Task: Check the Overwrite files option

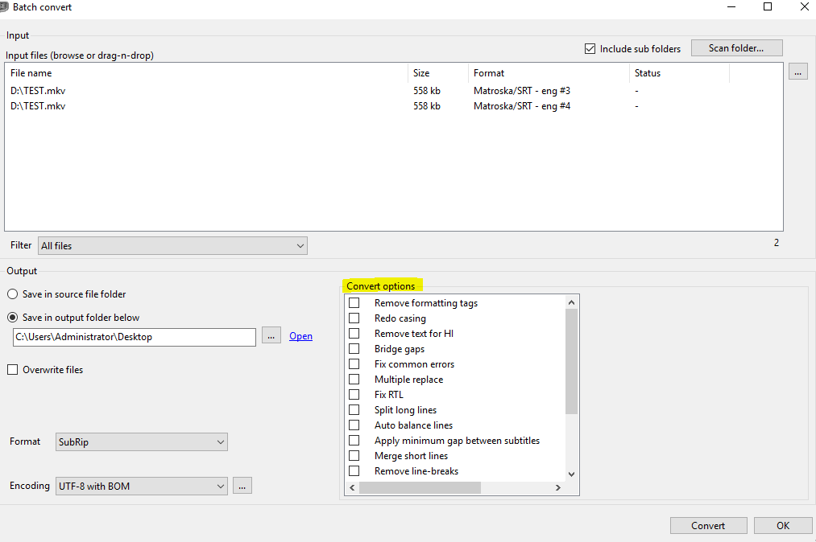Action: tap(12, 369)
